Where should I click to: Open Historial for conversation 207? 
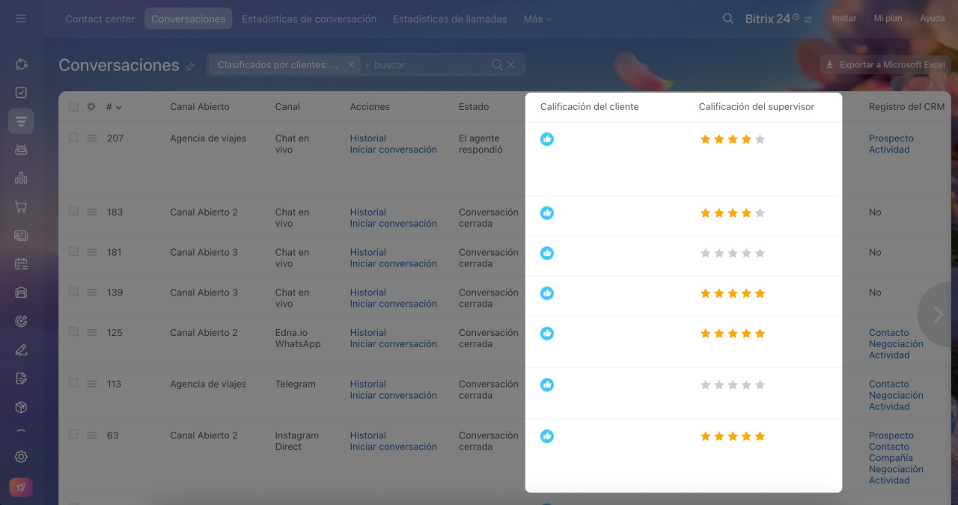pyautogui.click(x=368, y=138)
